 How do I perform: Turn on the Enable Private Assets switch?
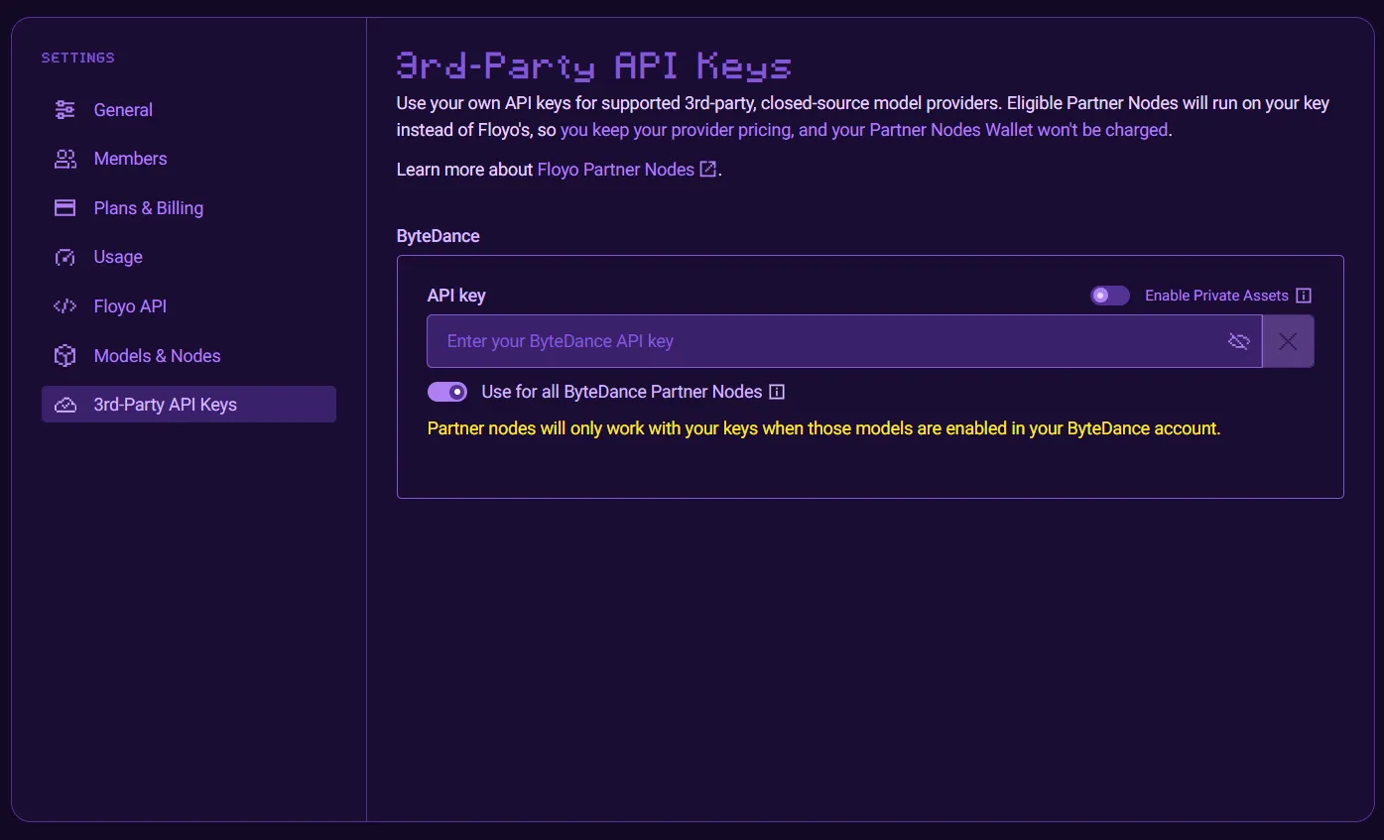tap(1110, 296)
